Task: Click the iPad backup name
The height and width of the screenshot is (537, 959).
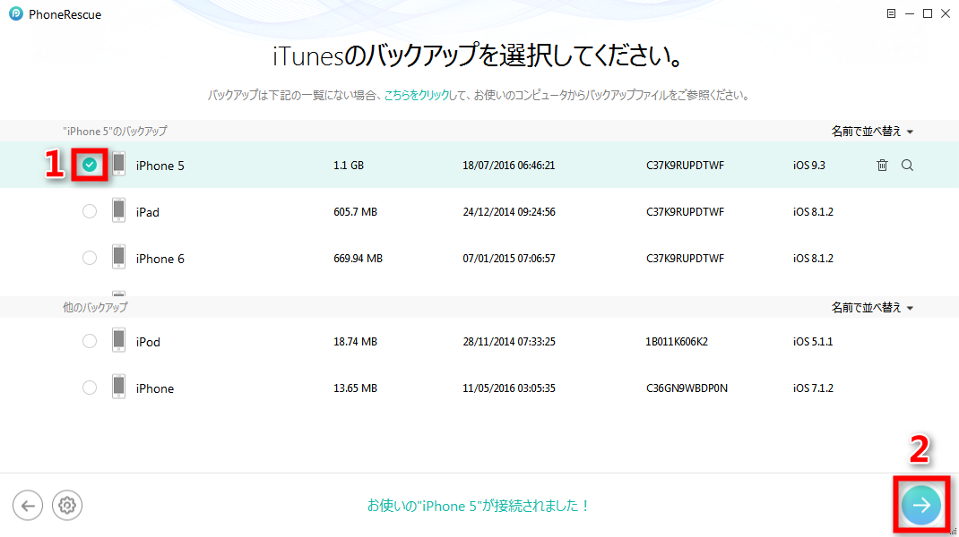Action: 147,212
